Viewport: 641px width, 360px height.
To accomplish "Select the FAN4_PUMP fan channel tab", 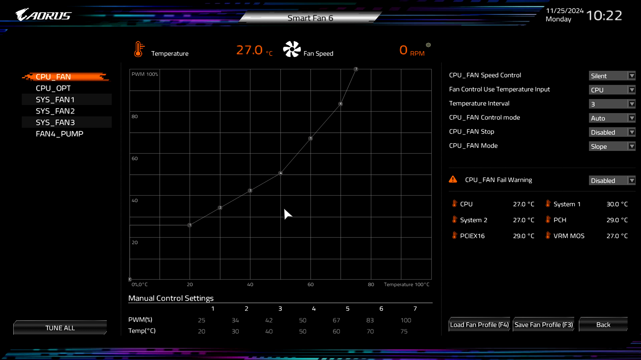I will [59, 134].
